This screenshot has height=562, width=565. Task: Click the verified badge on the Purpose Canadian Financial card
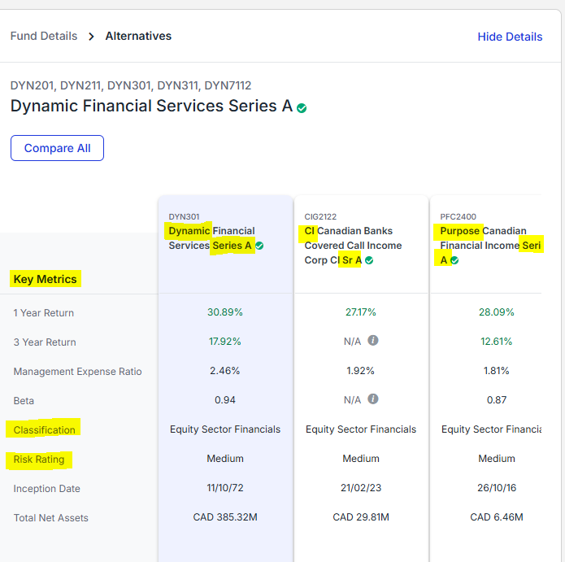[454, 260]
